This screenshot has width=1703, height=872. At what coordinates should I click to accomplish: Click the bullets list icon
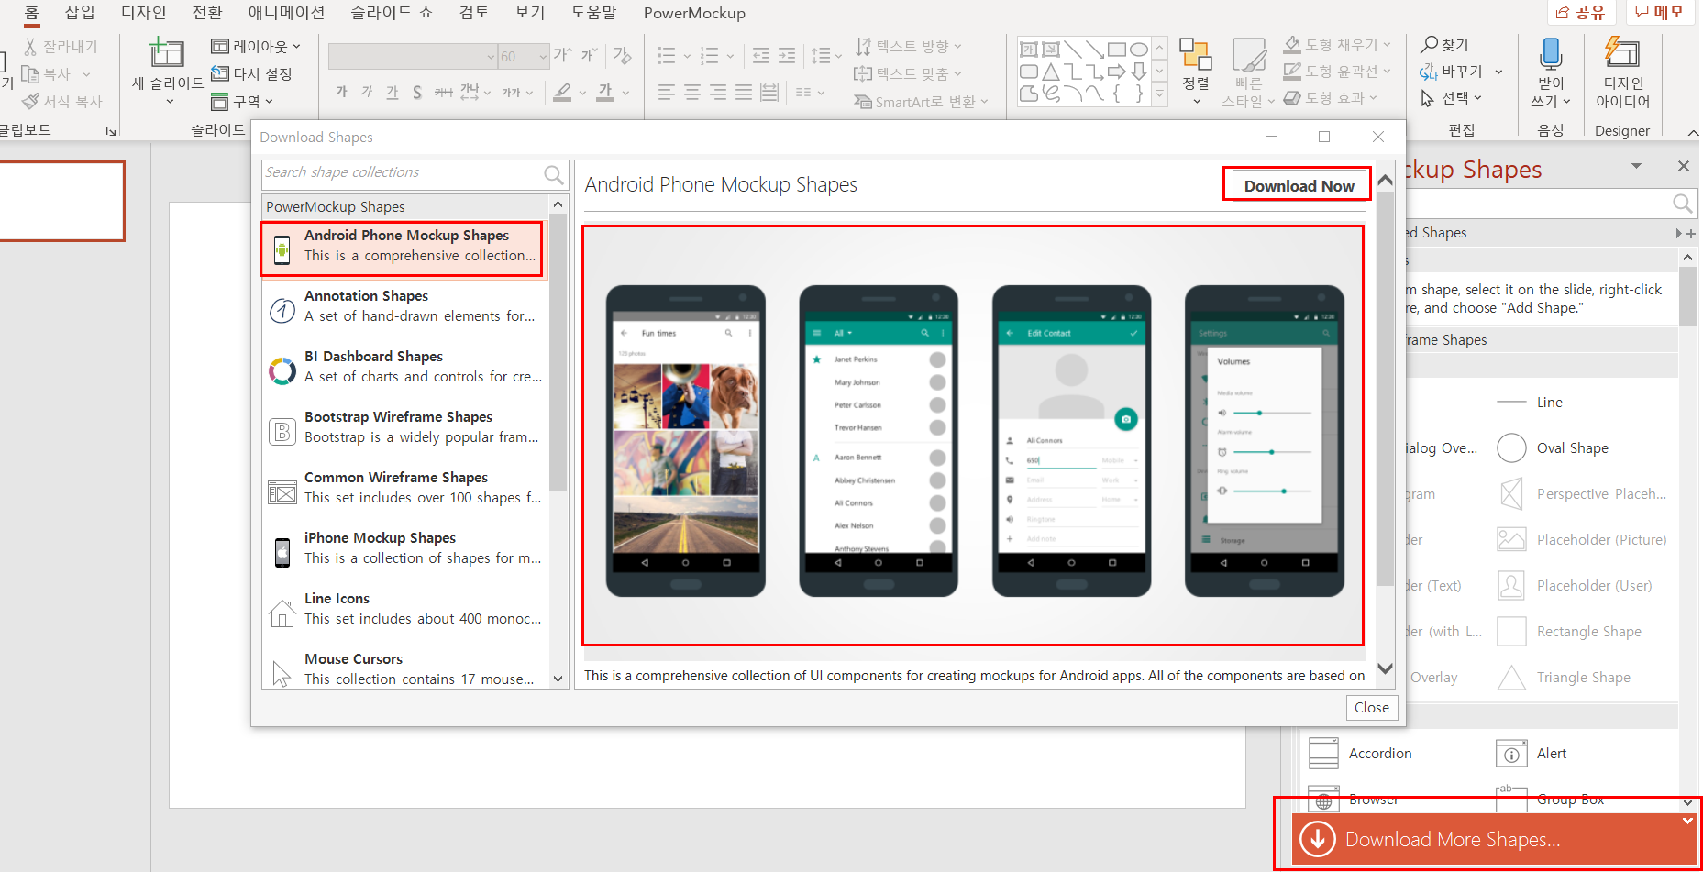pyautogui.click(x=667, y=56)
